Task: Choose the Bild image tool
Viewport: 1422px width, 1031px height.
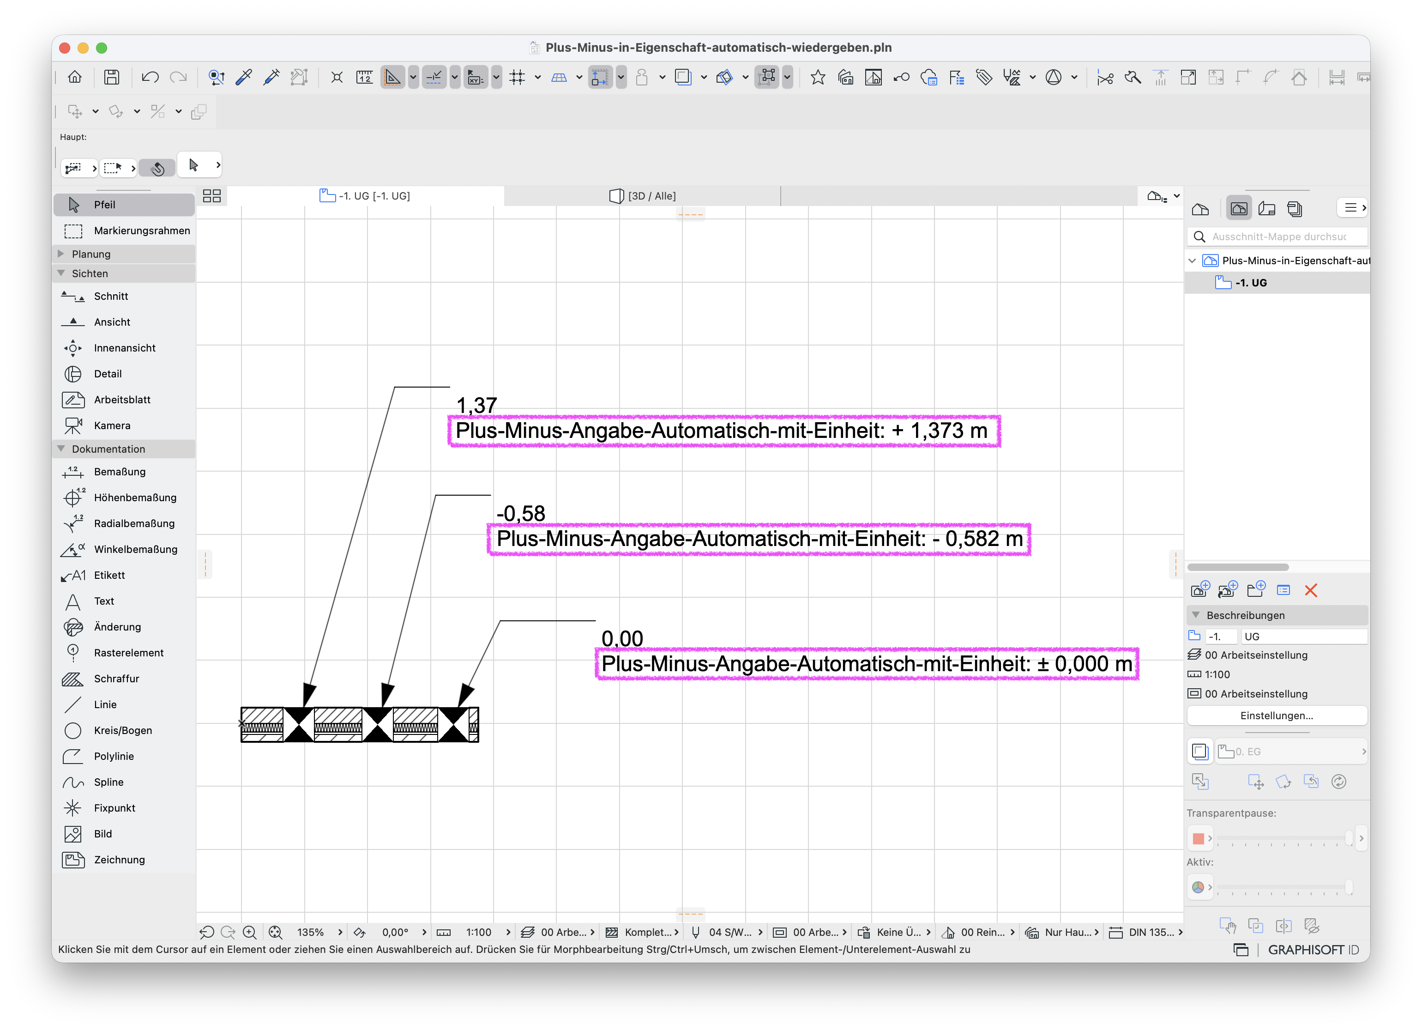Action: pyautogui.click(x=124, y=833)
